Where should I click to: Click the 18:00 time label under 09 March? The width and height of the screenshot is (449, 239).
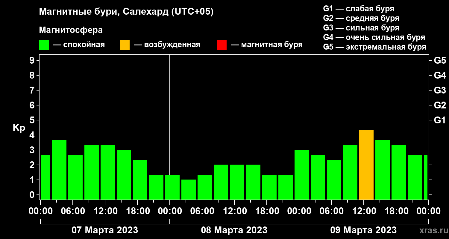(x=396, y=211)
